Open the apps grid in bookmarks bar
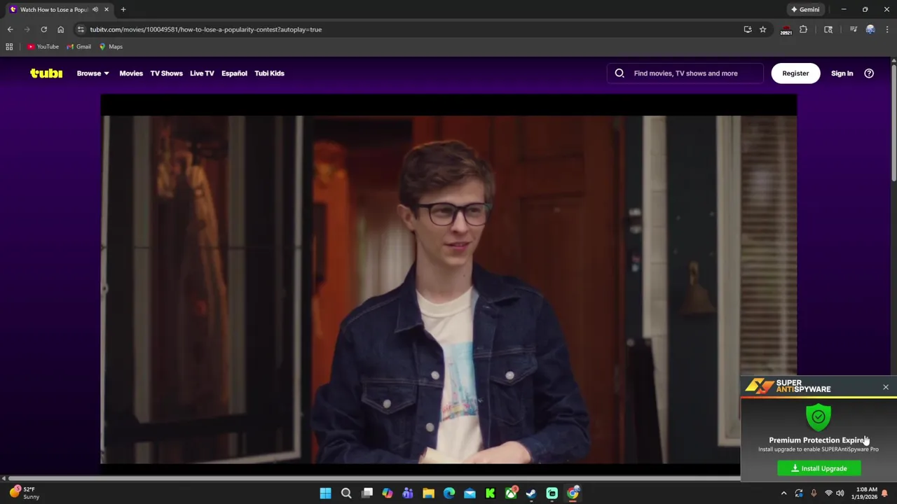Viewport: 897px width, 504px height. [x=9, y=47]
